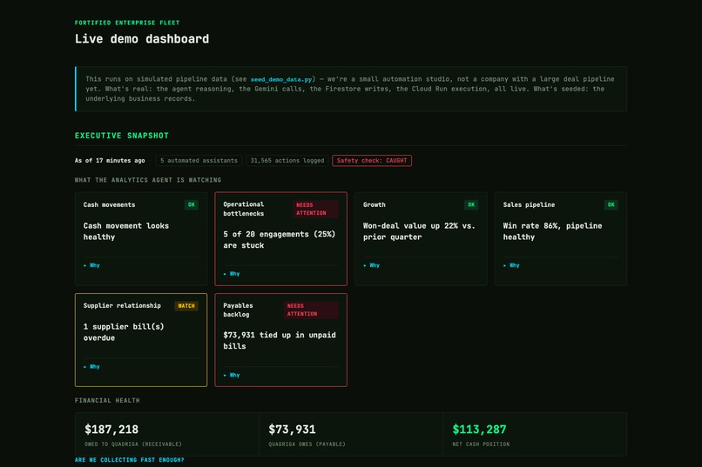Click the Sales pipeline card title
This screenshot has height=467, width=702.
[529, 204]
